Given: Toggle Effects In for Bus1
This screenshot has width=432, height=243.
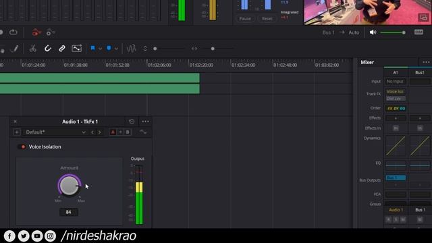Looking at the screenshot, I should [420, 128].
